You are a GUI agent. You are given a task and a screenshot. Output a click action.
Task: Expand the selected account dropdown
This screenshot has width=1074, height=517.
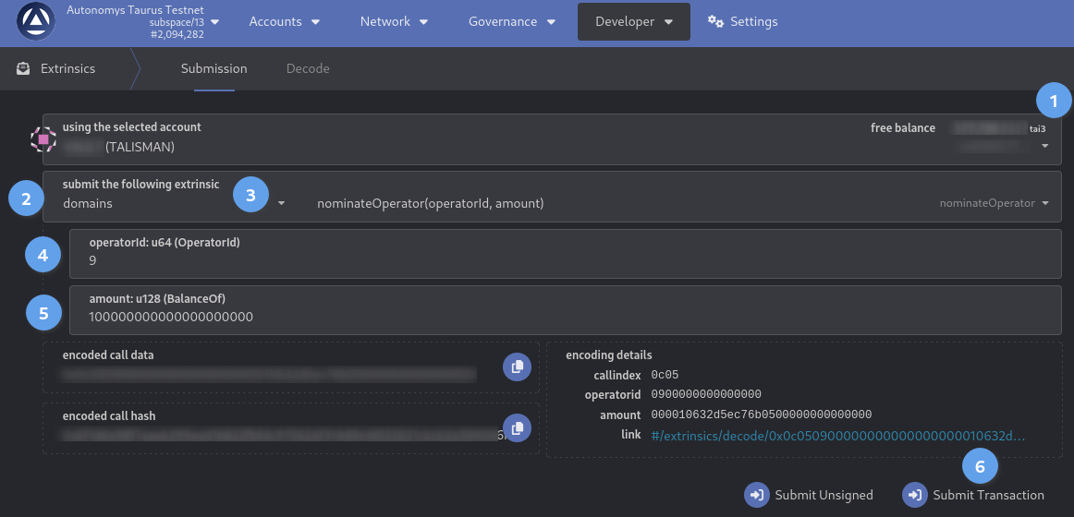pos(1044,146)
